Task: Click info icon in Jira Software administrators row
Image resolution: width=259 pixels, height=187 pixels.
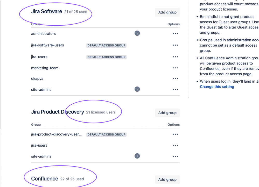Action: point(137,33)
